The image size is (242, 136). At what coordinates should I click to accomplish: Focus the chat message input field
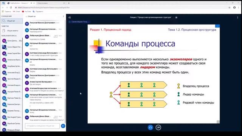42,126
